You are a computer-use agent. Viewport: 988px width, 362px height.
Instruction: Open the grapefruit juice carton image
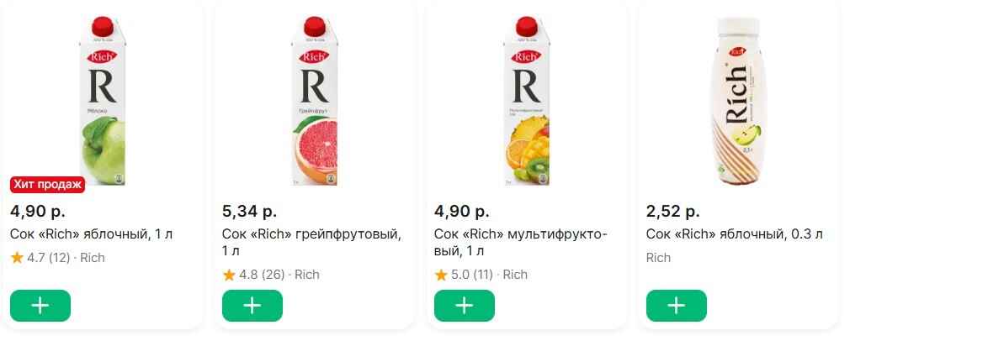[x=314, y=101]
